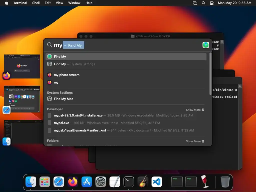The height and width of the screenshot is (192, 256).
Task: Open the View menu
Action: pyautogui.click(x=59, y=3)
